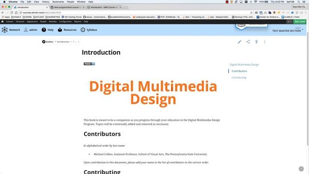Open the MARKETING bookmarks folder

click(53, 17)
